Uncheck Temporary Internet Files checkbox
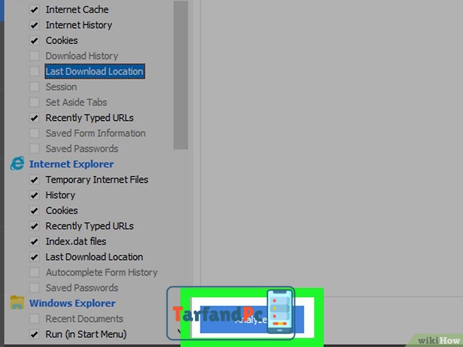This screenshot has height=347, width=463. coord(34,180)
